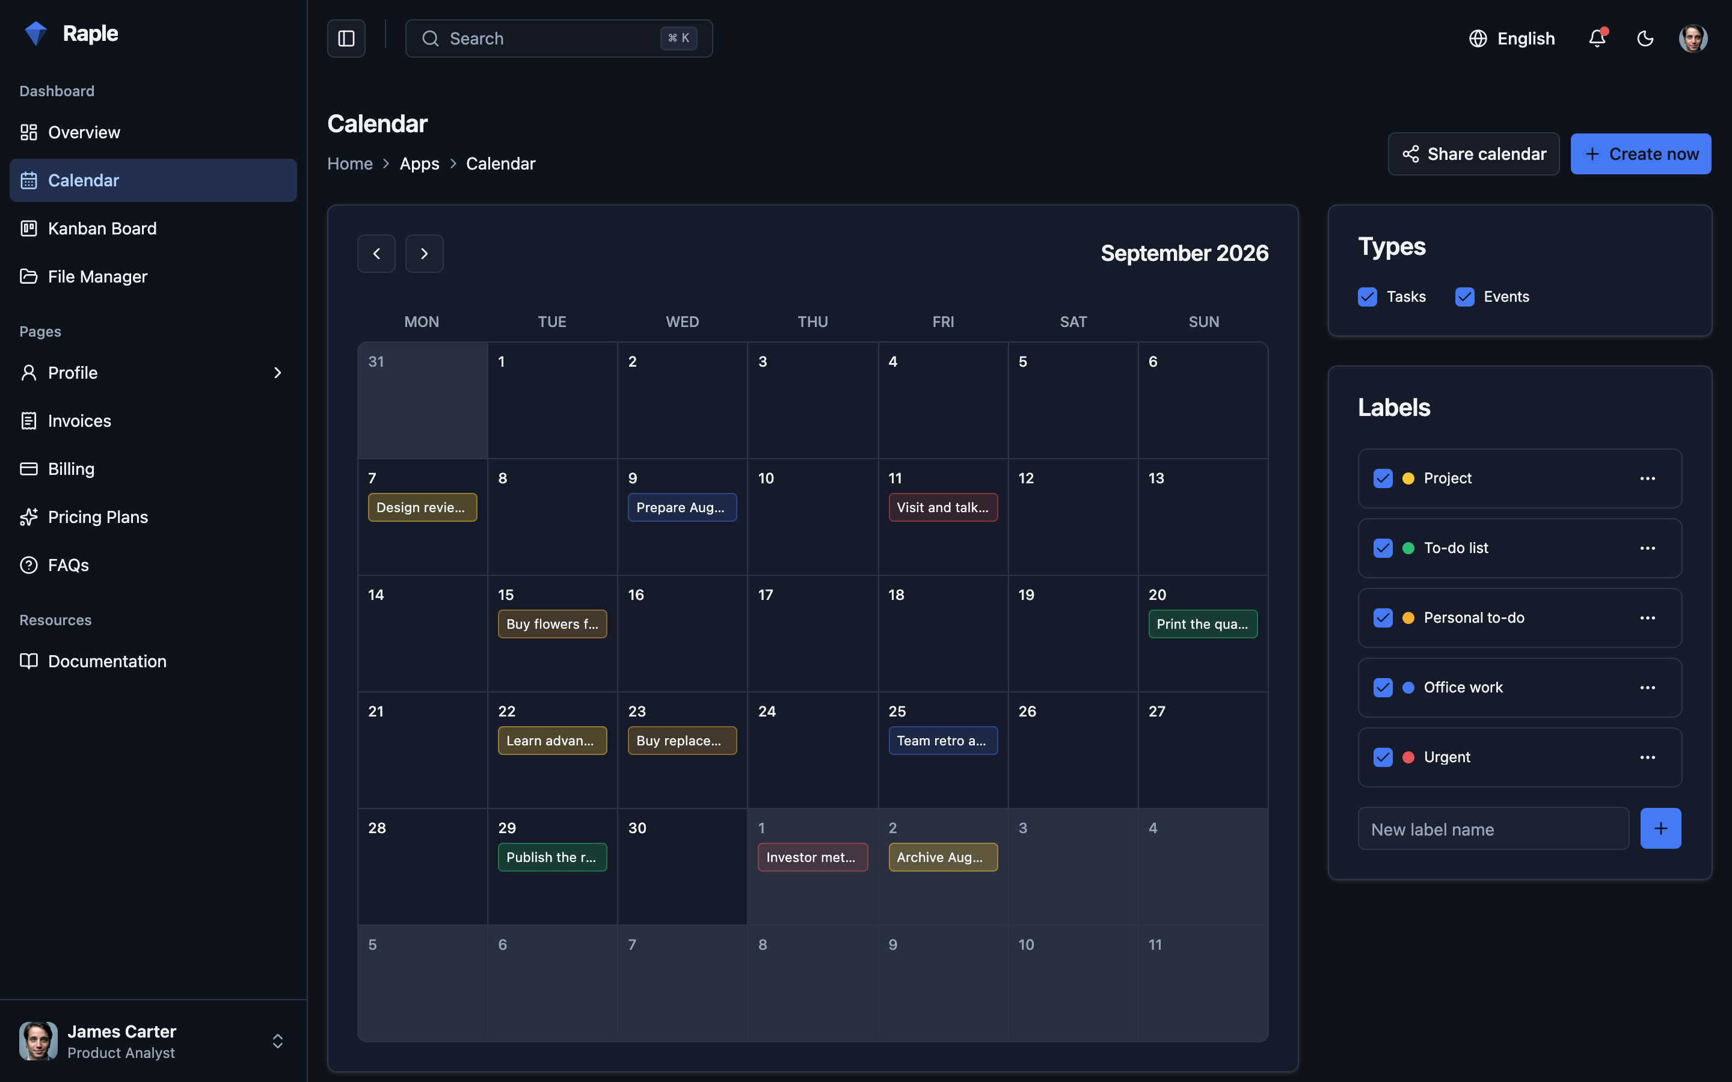Open Print the qua event on 20th
The height and width of the screenshot is (1082, 1732).
click(1203, 624)
